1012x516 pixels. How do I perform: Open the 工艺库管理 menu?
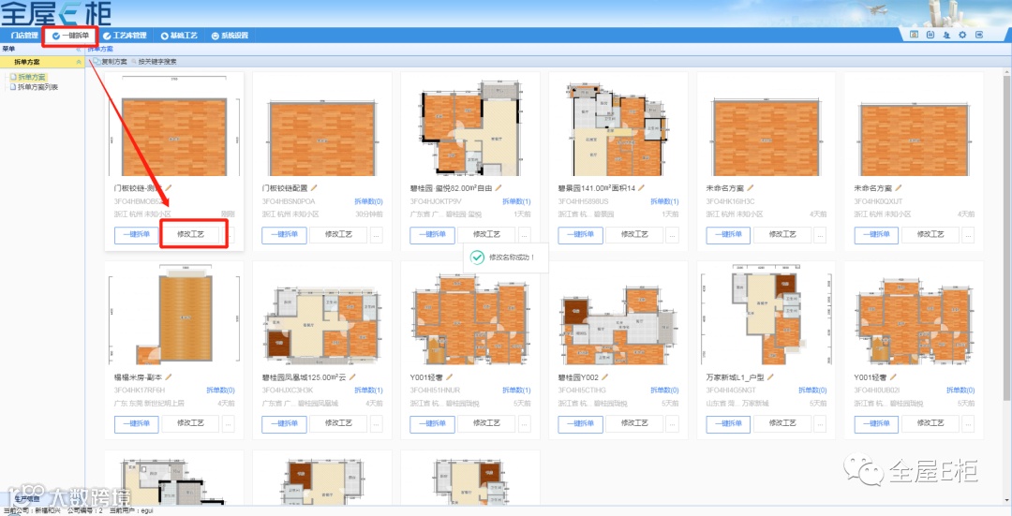click(x=126, y=36)
